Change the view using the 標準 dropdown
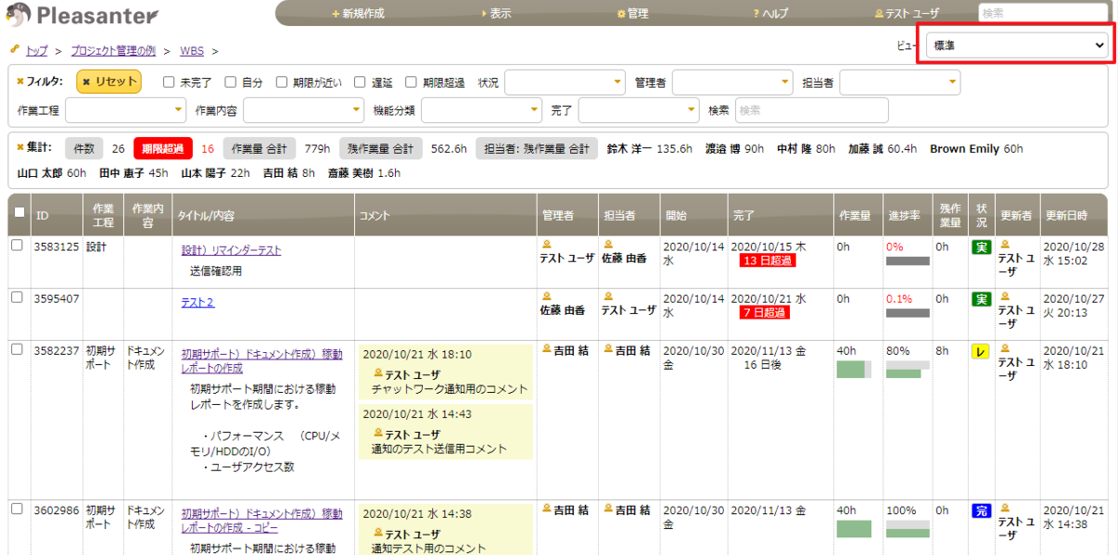 tap(1016, 45)
